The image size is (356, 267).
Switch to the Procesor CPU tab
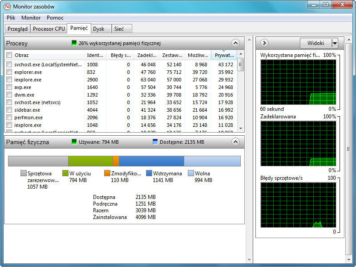click(x=49, y=29)
